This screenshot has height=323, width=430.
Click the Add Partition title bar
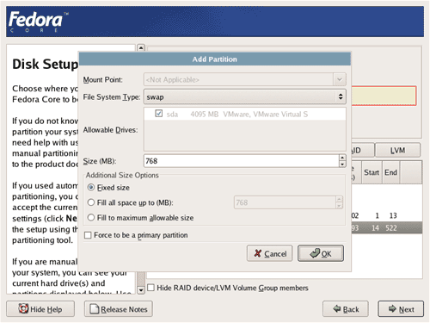pyautogui.click(x=215, y=59)
